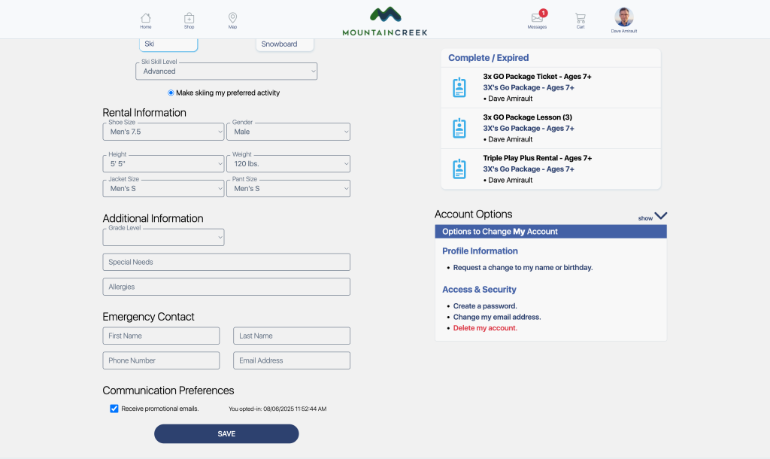
Task: Select the Ski activity tab
Action: [168, 44]
